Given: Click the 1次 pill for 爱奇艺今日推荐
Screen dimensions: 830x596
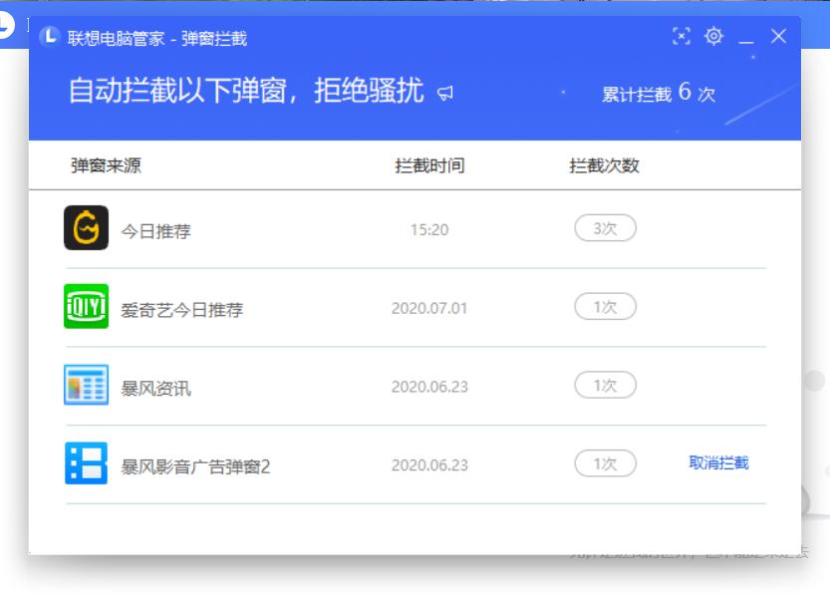Looking at the screenshot, I should click(x=606, y=307).
